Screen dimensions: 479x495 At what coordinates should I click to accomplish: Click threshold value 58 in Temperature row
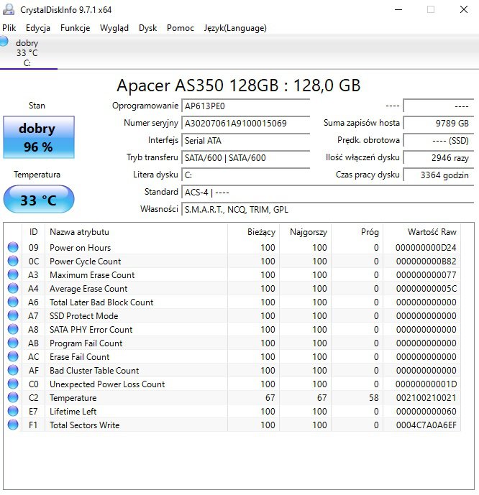point(374,398)
